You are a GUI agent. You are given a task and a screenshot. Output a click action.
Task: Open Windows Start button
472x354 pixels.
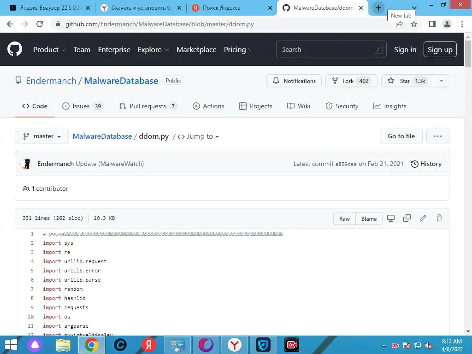point(11,345)
